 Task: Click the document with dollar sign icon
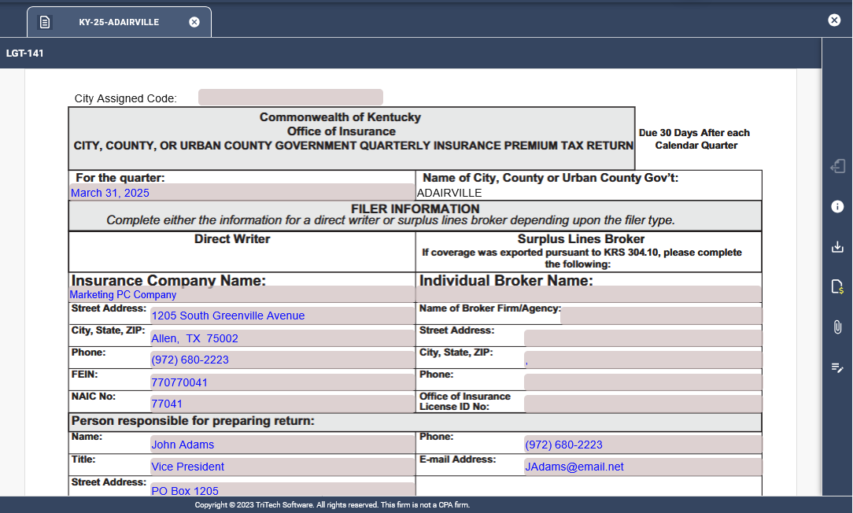[837, 286]
